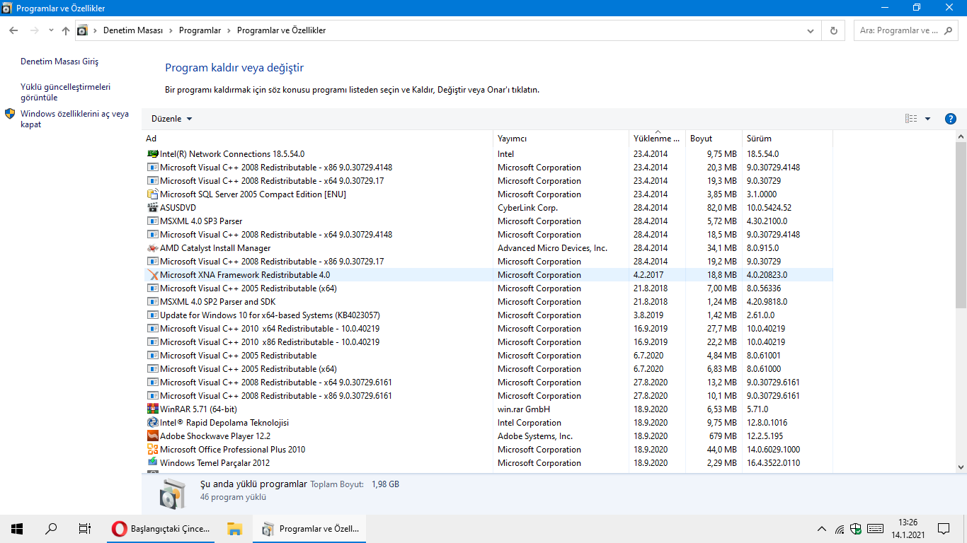Click the vertical scrollbar of the program list
The image size is (967, 543).
coord(961,225)
